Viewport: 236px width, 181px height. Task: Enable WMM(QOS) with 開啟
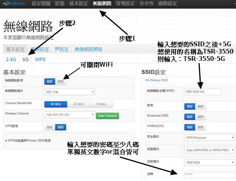pos(189,127)
